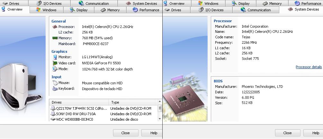Image resolution: width=323 pixels, height=139 pixels.
Task: Click the Drives column header
Action: [79, 102]
